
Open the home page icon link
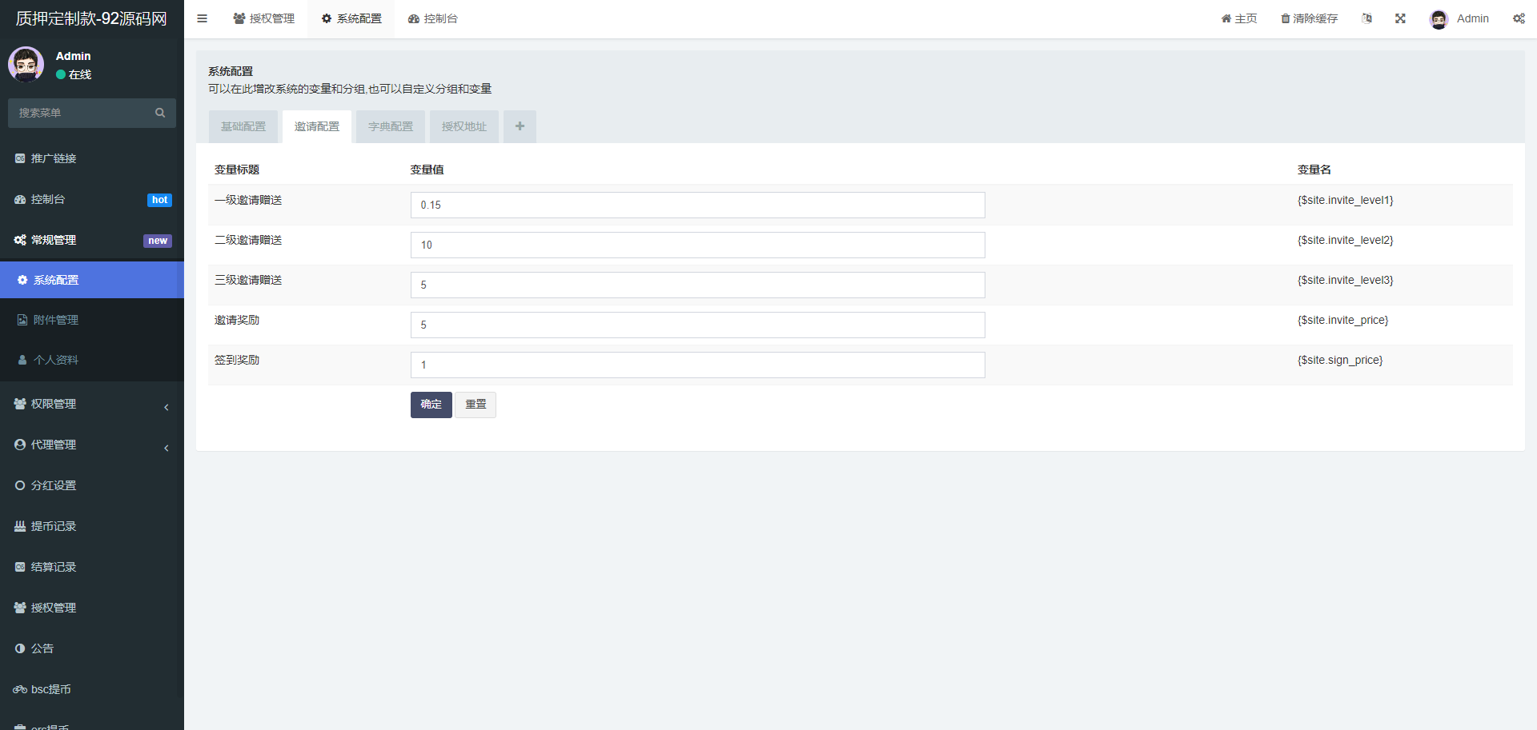pyautogui.click(x=1226, y=18)
